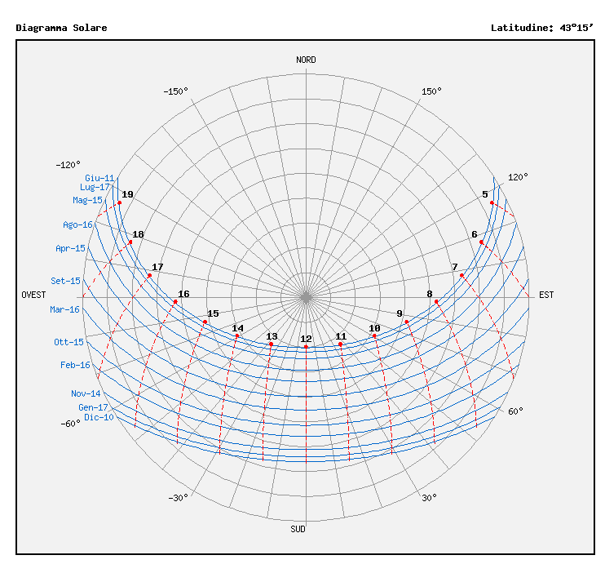Click the hour 5 sun position dot

[492, 202]
